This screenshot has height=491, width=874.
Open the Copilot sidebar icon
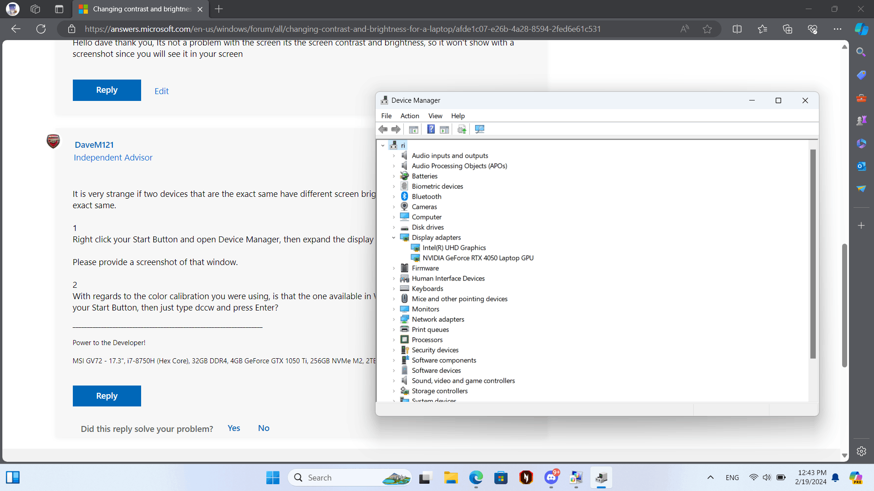(x=861, y=29)
